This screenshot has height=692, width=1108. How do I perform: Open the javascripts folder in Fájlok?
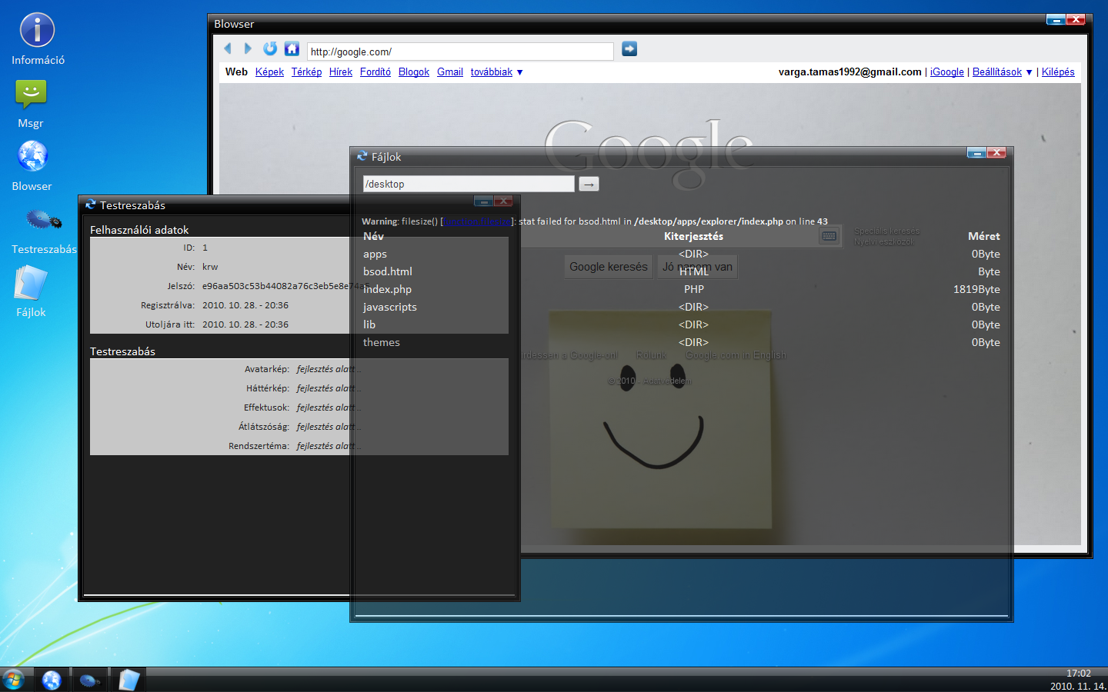(x=390, y=307)
